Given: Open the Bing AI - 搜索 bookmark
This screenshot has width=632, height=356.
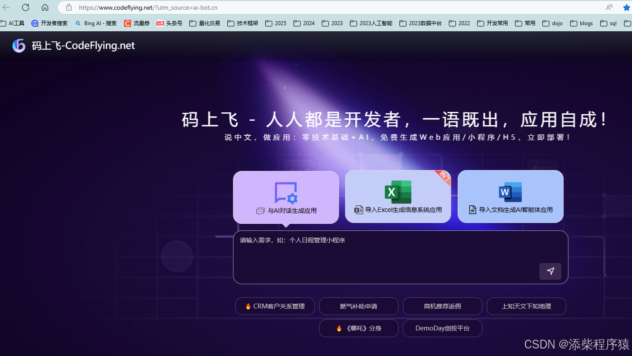Looking at the screenshot, I should click(96, 23).
